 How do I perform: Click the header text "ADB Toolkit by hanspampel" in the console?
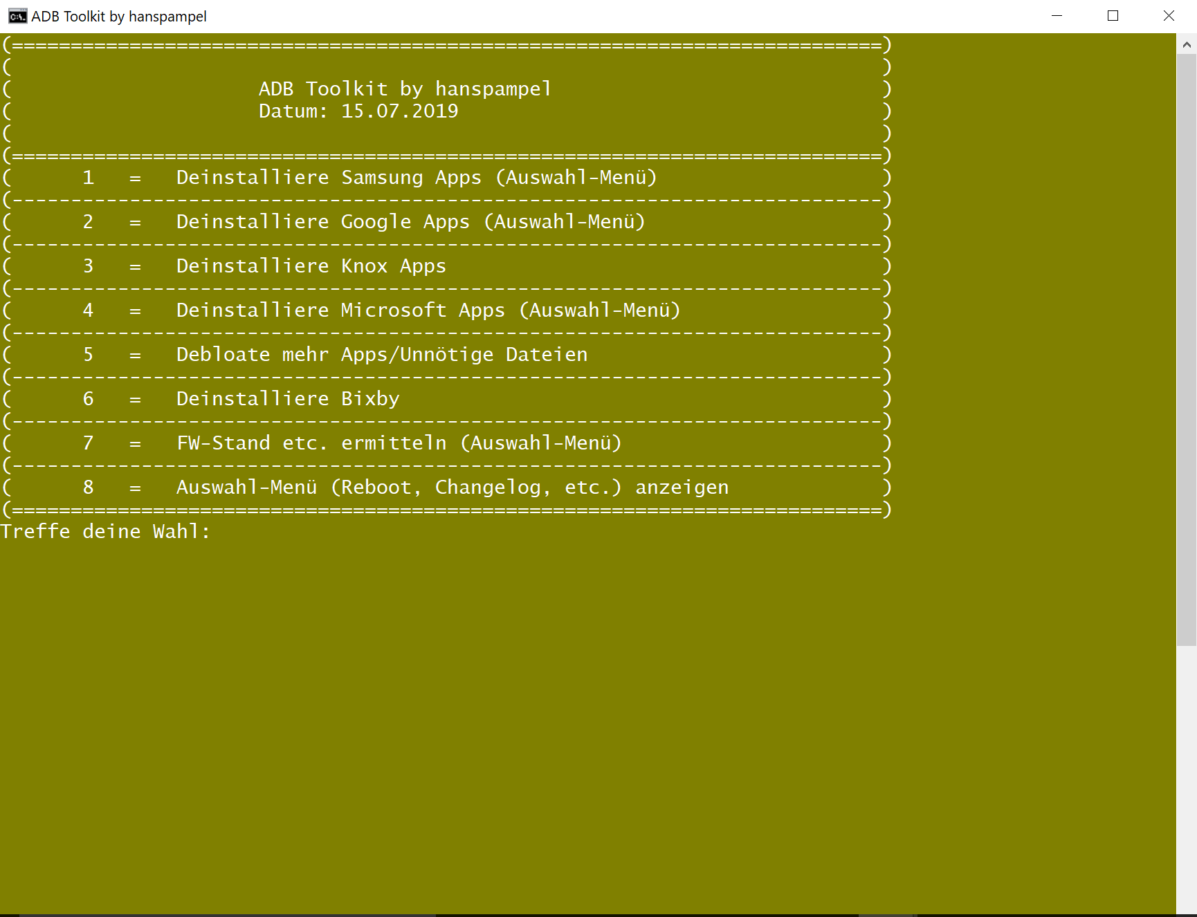click(405, 89)
